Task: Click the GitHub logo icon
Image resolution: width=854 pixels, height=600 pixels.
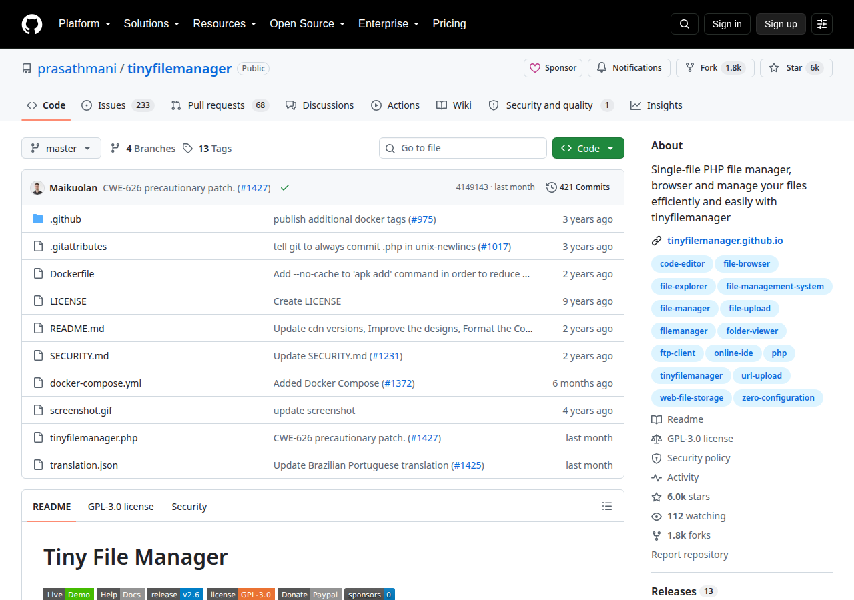Action: (x=32, y=24)
